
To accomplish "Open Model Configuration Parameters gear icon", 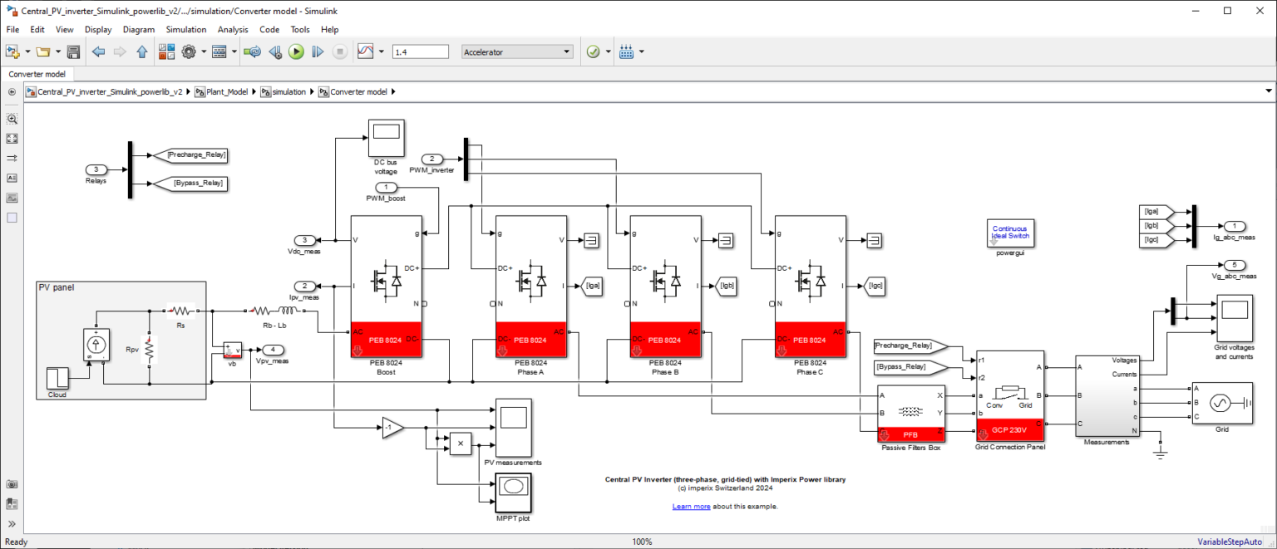I will click(190, 51).
